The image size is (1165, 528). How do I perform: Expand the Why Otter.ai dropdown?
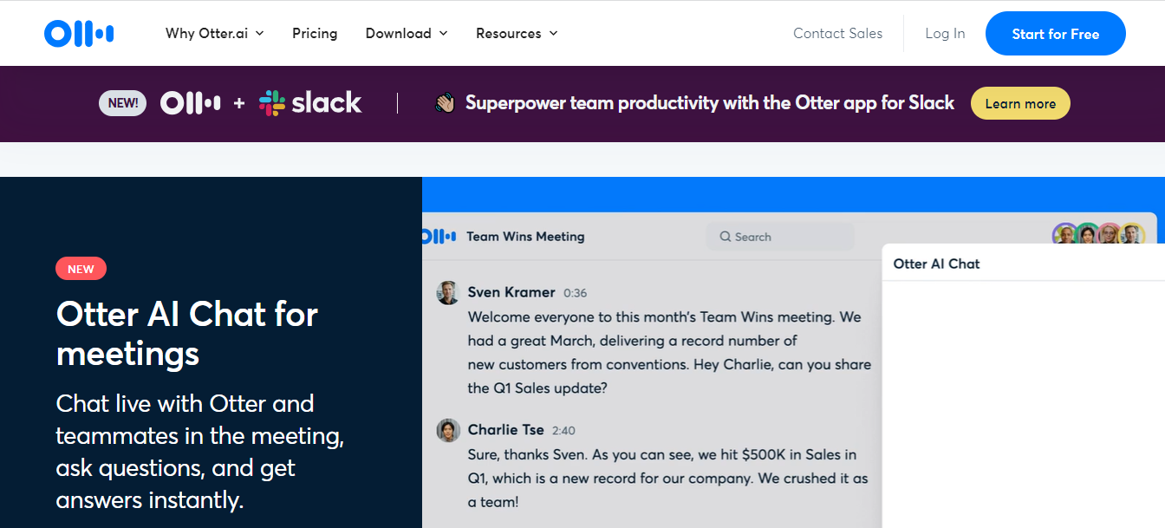[x=214, y=34]
